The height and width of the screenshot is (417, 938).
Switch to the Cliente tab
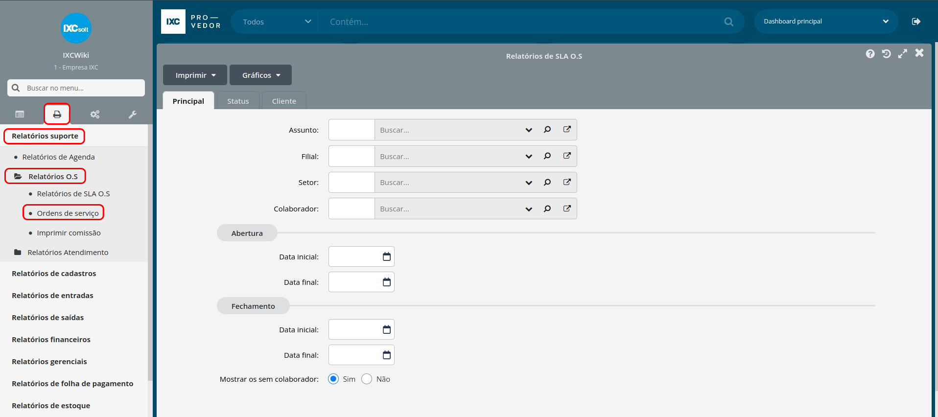tap(284, 101)
